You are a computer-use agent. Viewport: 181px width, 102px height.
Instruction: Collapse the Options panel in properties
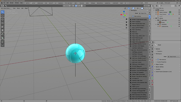tap(158, 49)
